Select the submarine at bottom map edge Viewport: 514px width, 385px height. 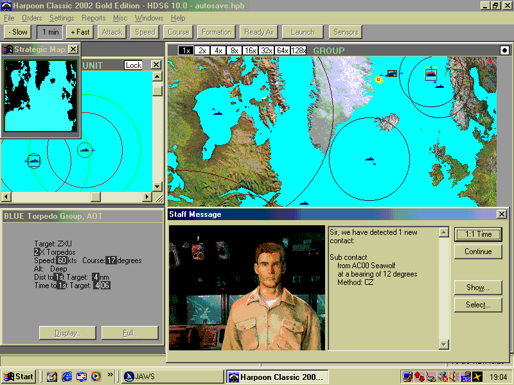pyautogui.click(x=304, y=203)
